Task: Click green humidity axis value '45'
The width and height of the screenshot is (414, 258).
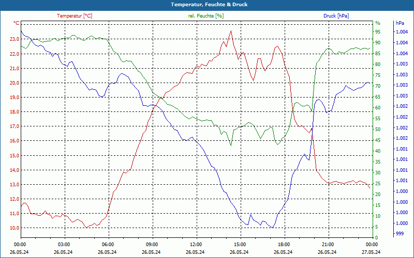Action: click(x=378, y=140)
